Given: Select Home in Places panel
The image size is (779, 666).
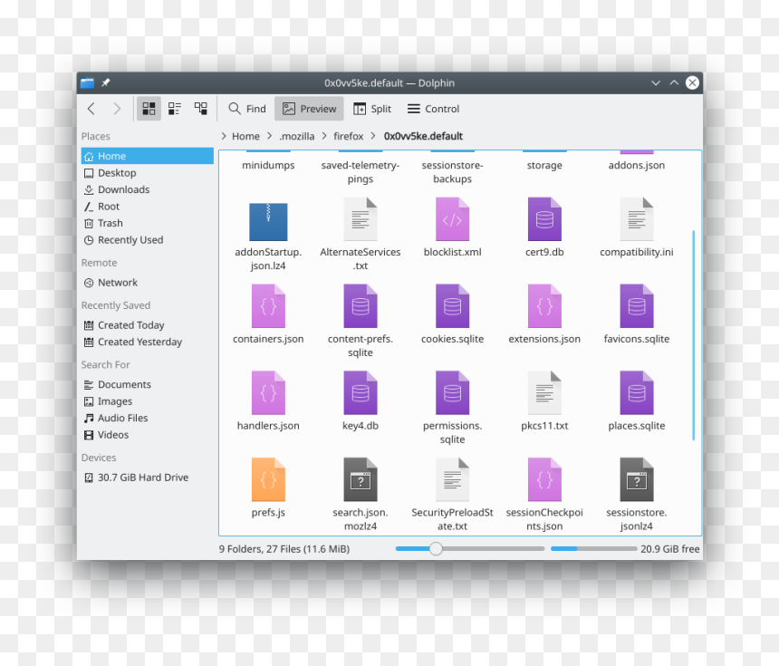Looking at the screenshot, I should pyautogui.click(x=147, y=156).
